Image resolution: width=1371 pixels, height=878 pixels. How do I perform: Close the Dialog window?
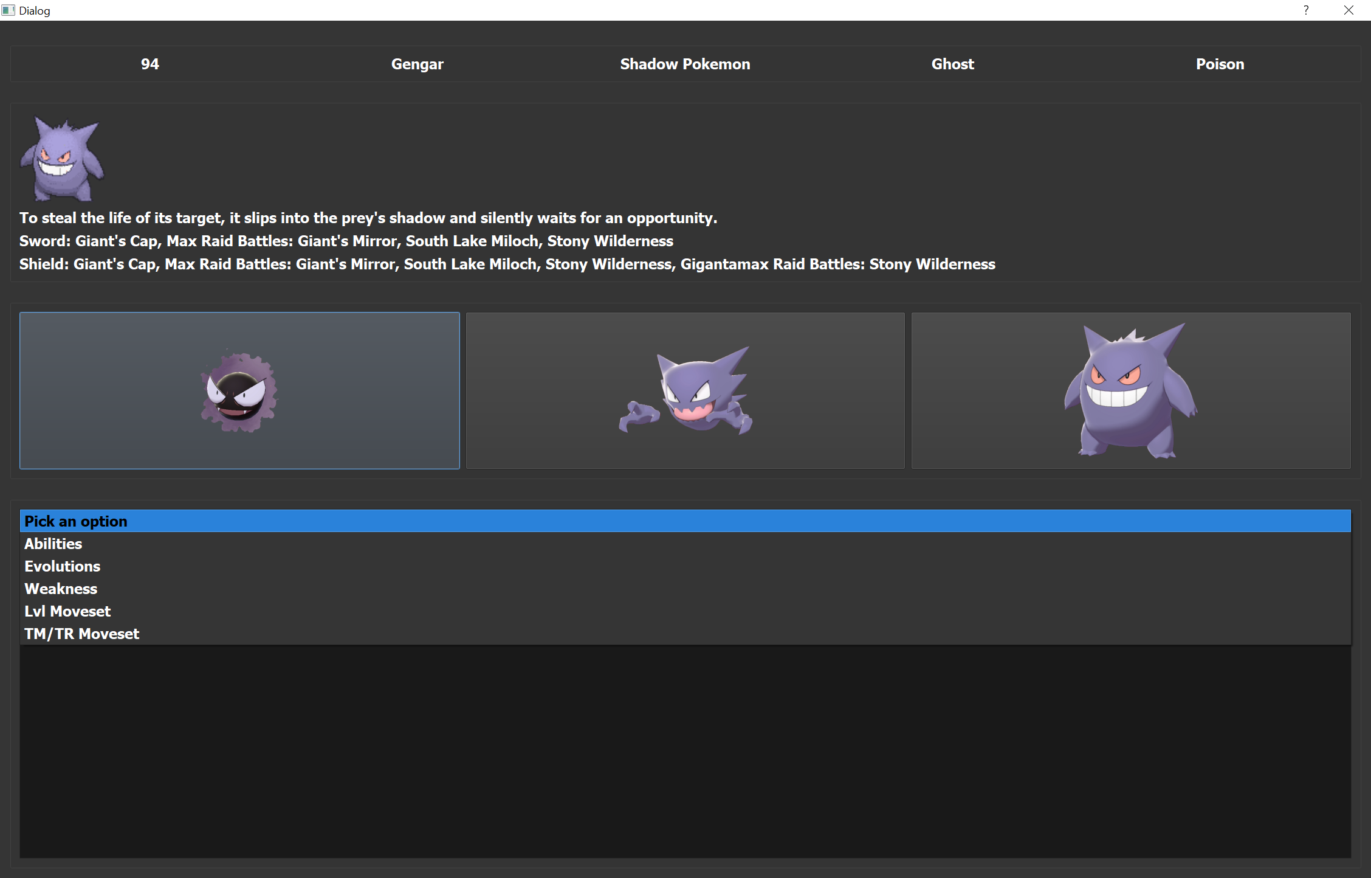[x=1349, y=10]
